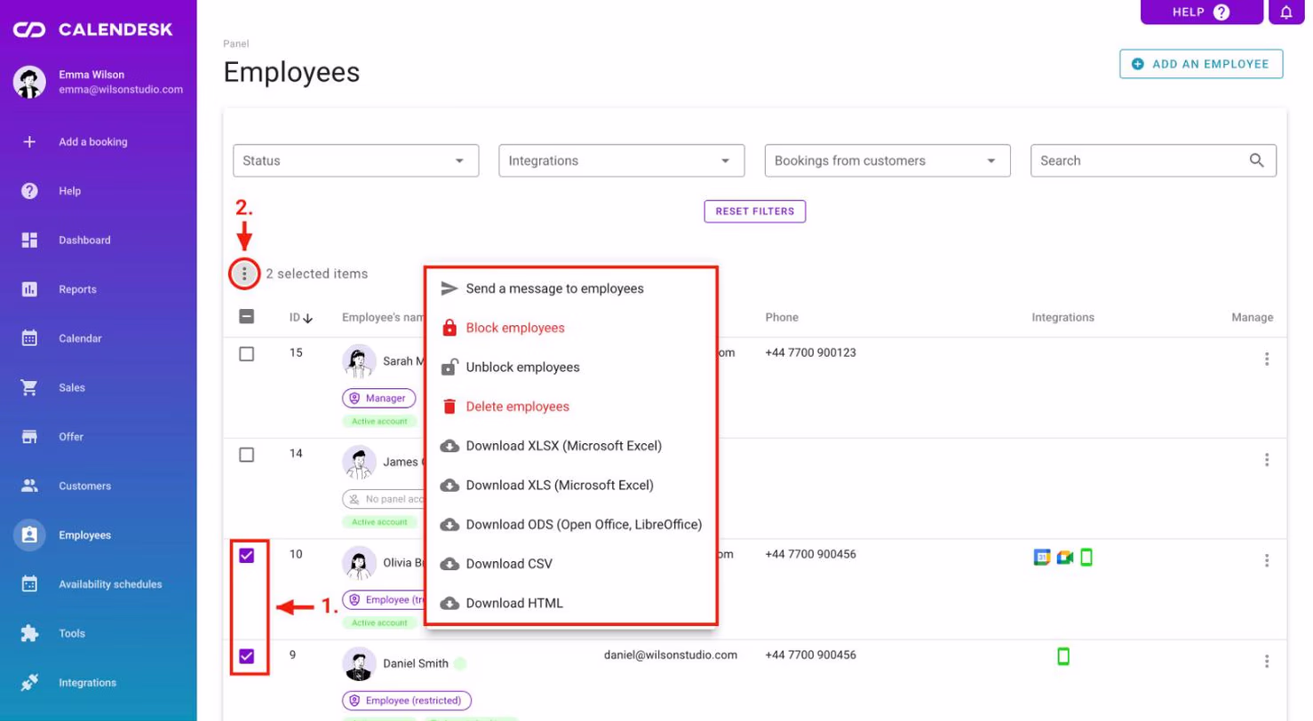The image size is (1313, 721).
Task: Open manage menu for James's row
Action: click(x=1267, y=460)
